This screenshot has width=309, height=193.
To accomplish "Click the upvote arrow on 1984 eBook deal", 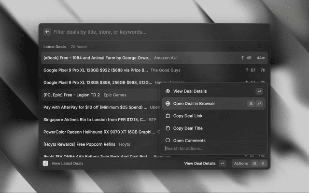I will 242,58.
